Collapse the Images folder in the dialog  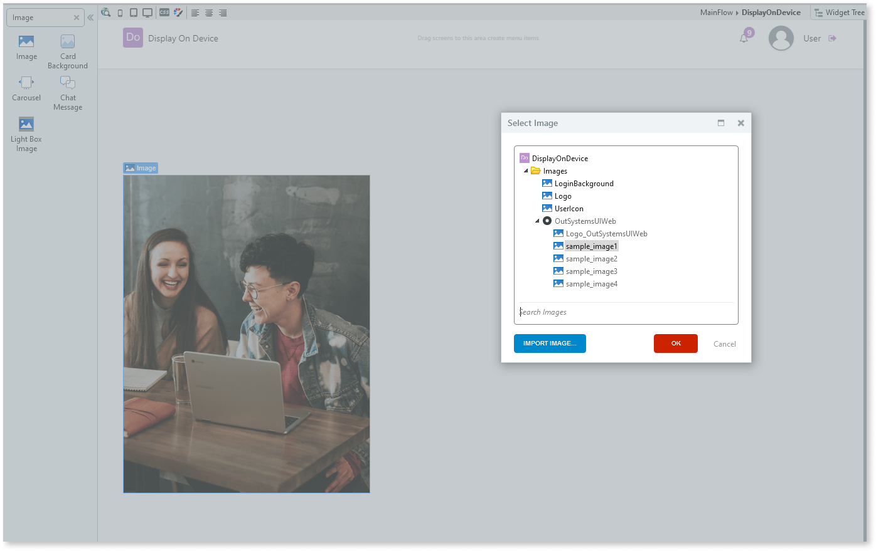(526, 171)
